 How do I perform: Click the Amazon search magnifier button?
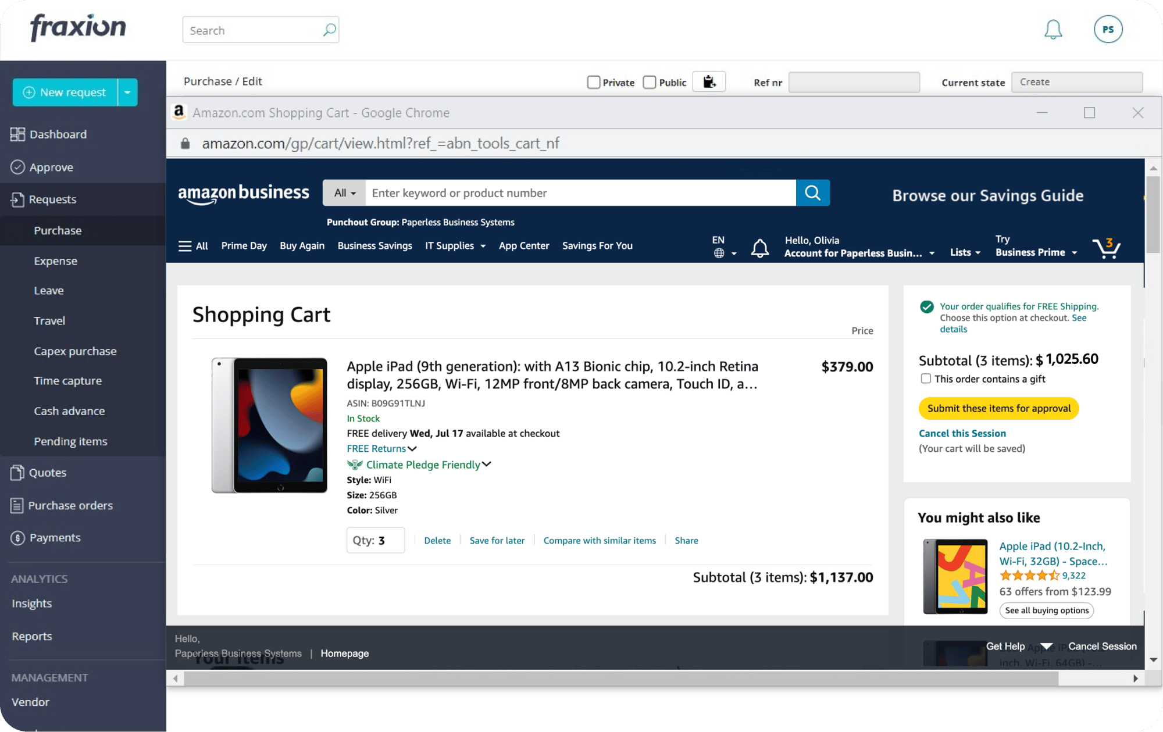pos(812,193)
